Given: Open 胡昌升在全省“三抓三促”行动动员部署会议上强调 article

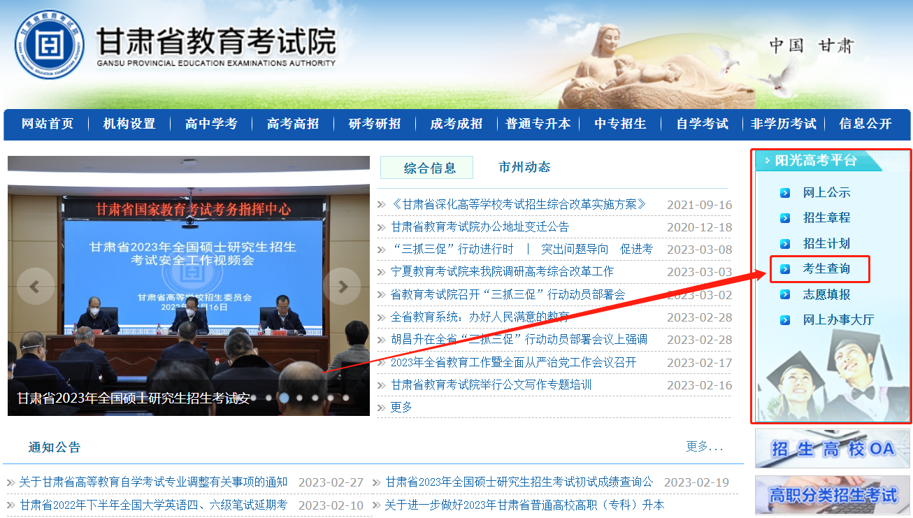Looking at the screenshot, I should coord(519,340).
